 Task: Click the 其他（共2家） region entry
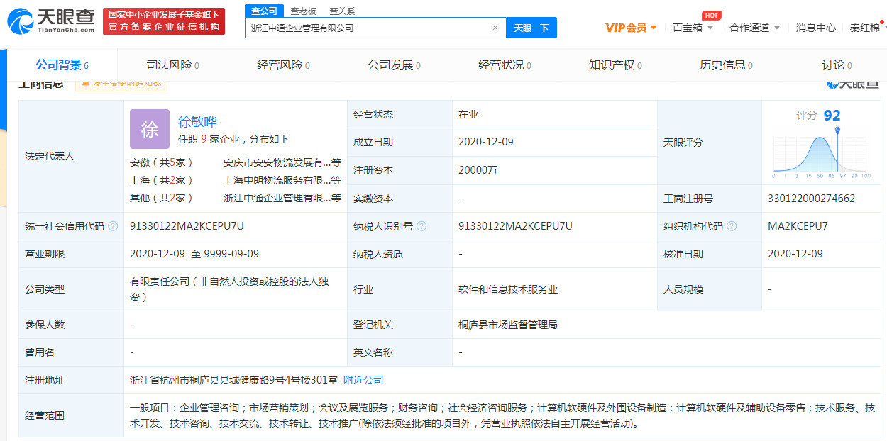(x=162, y=198)
